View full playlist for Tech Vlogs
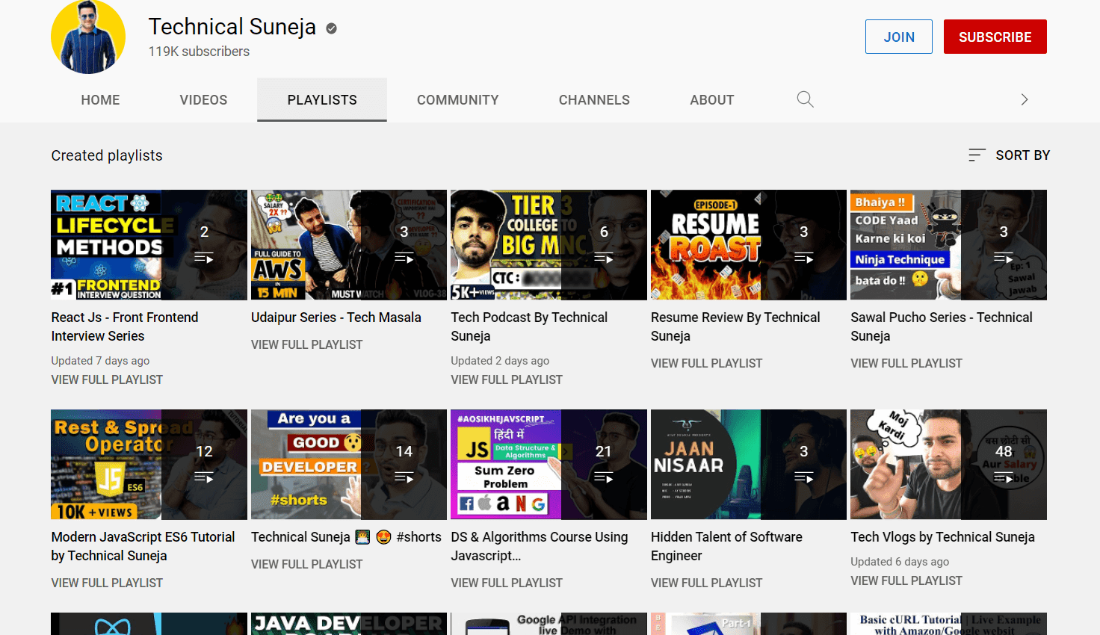The height and width of the screenshot is (635, 1100). pos(906,580)
